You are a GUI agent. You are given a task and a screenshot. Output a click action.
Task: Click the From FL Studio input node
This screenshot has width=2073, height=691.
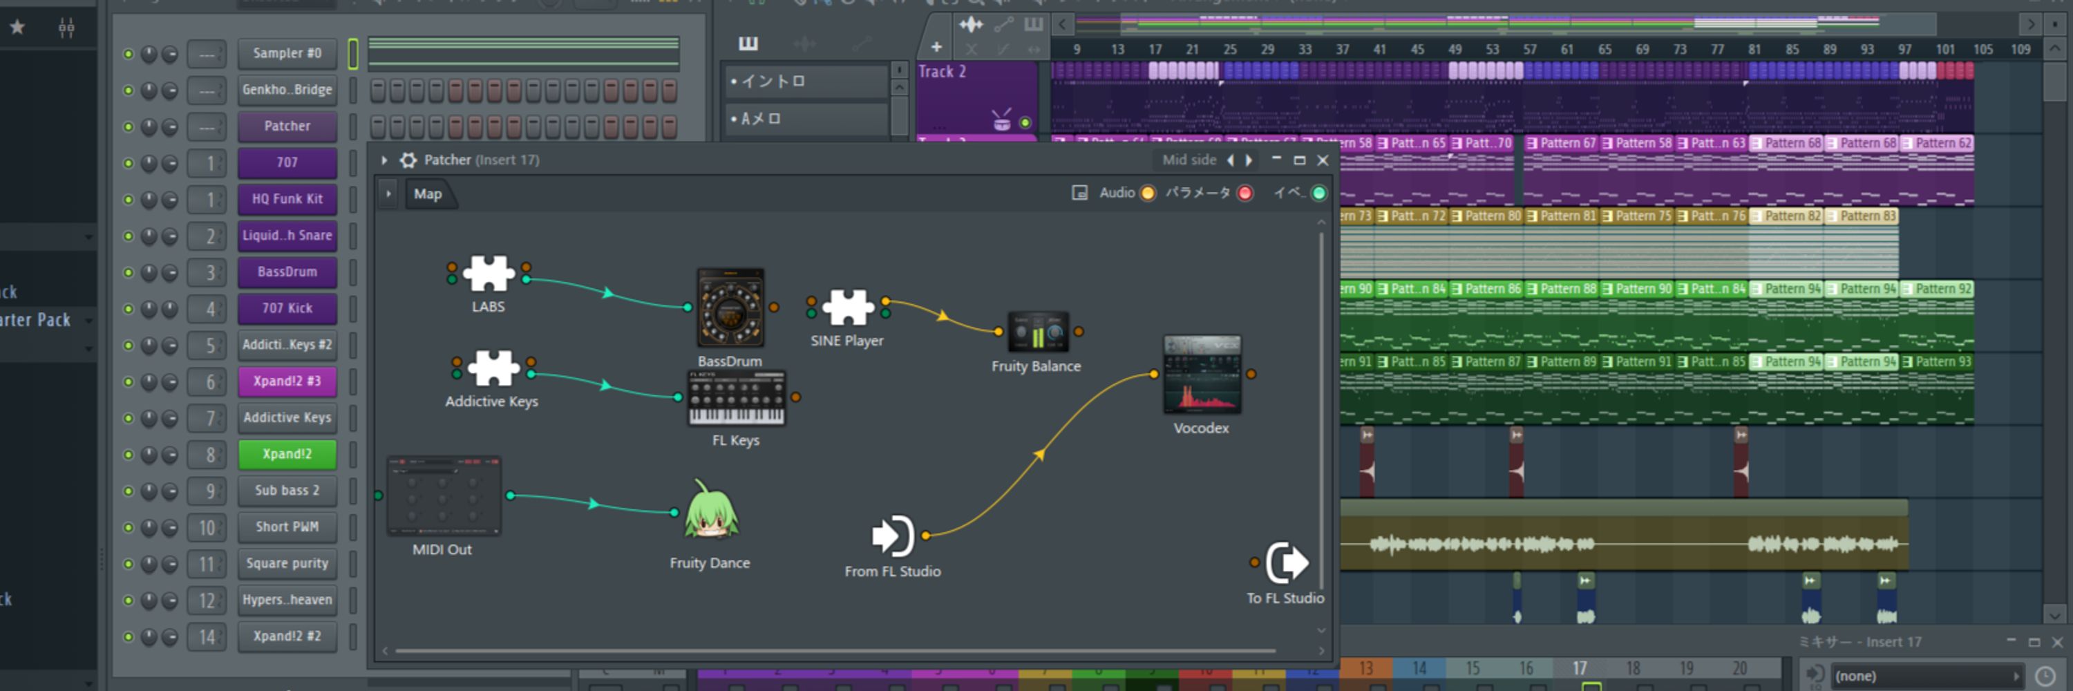click(x=893, y=536)
